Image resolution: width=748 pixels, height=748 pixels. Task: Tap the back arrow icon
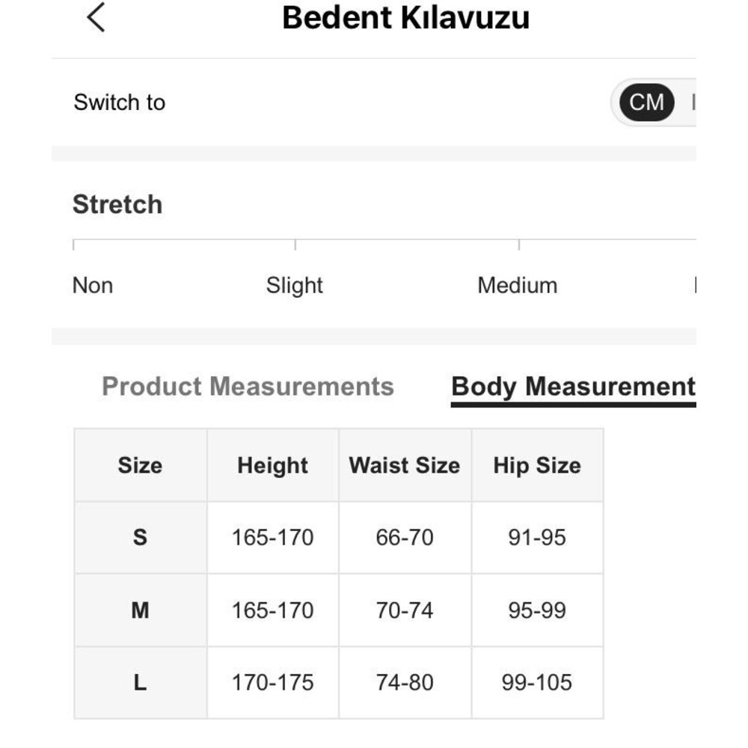click(96, 17)
